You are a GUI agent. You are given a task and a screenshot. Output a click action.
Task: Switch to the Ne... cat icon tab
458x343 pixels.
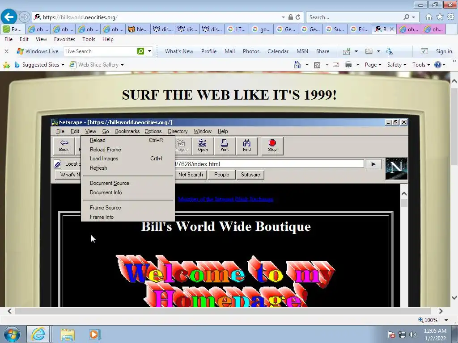(x=138, y=29)
